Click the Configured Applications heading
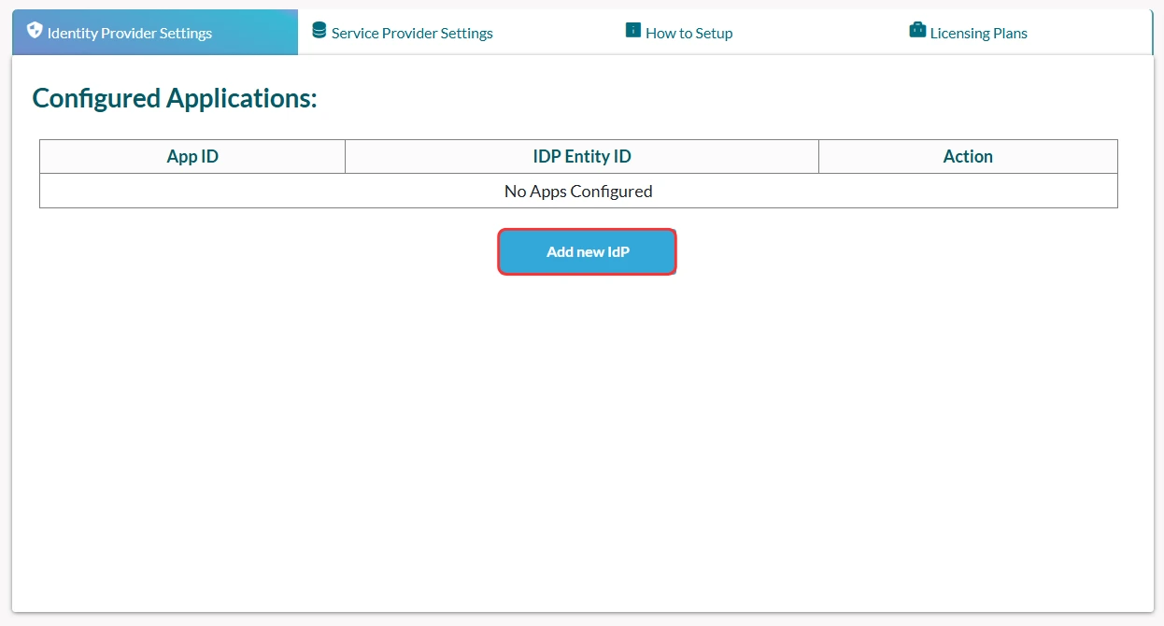The height and width of the screenshot is (626, 1164). pyautogui.click(x=175, y=98)
